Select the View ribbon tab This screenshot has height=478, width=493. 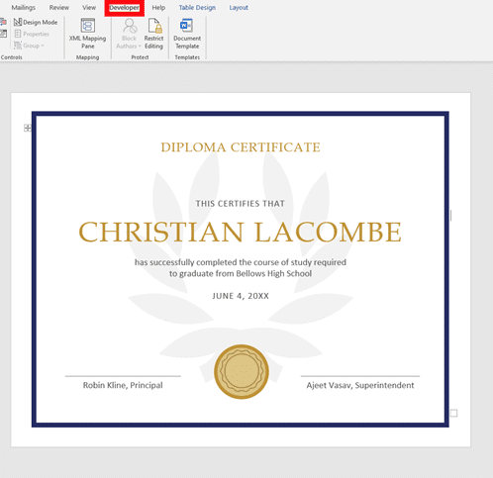89,7
